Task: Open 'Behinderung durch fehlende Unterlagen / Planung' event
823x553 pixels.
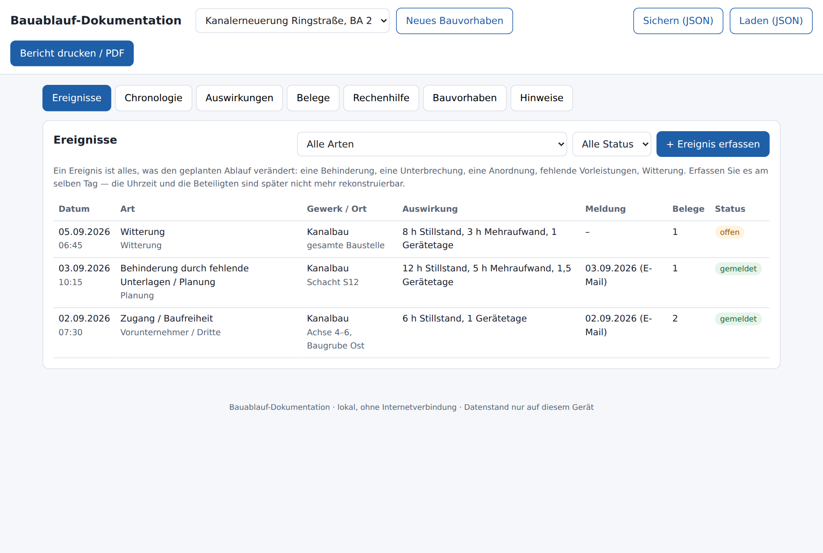Action: click(184, 275)
